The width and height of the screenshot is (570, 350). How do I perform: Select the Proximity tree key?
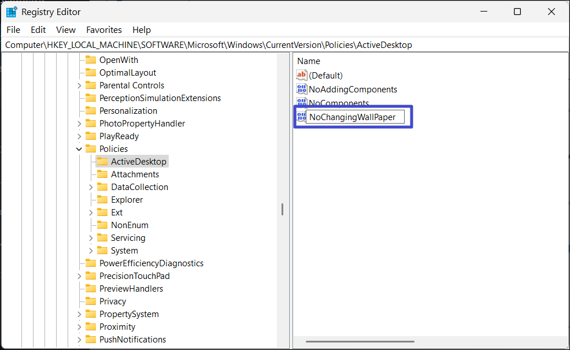tap(117, 327)
